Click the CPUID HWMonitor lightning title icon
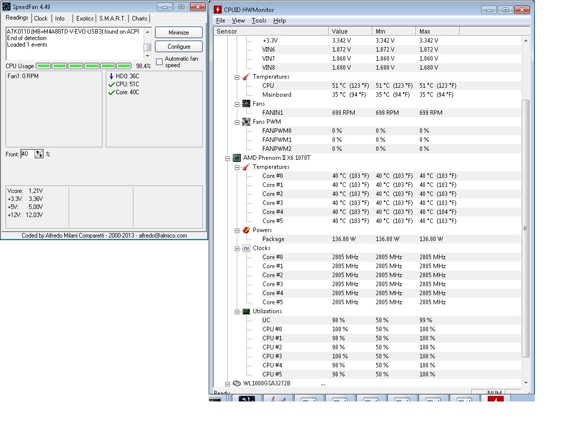This screenshot has width=570, height=427. [x=217, y=10]
